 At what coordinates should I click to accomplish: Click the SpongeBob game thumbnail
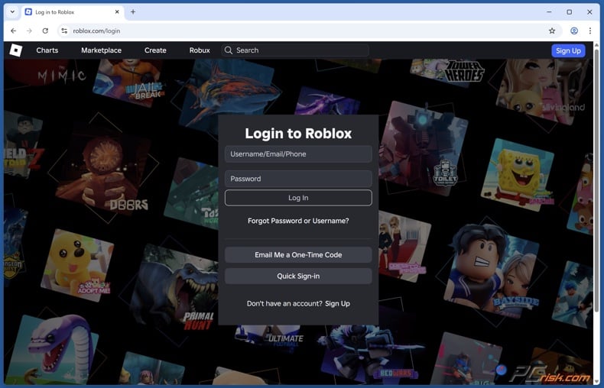point(518,175)
